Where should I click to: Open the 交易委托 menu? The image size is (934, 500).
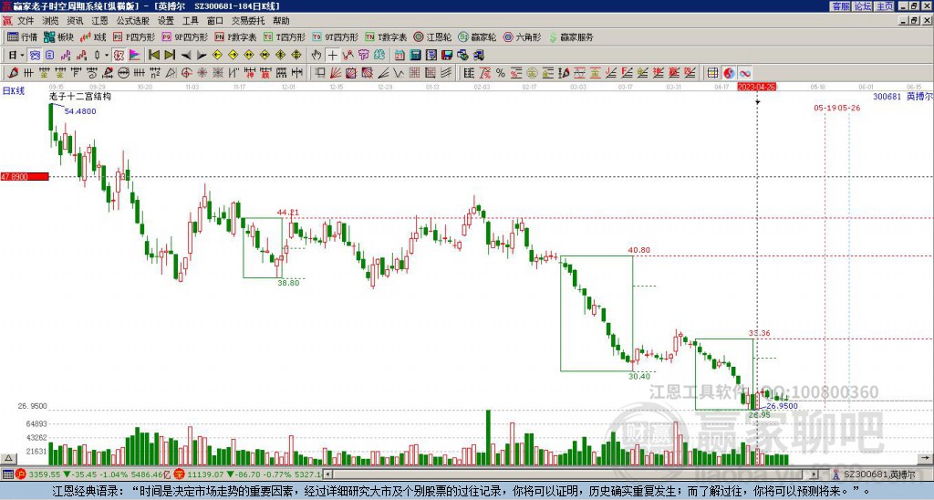pyautogui.click(x=248, y=21)
